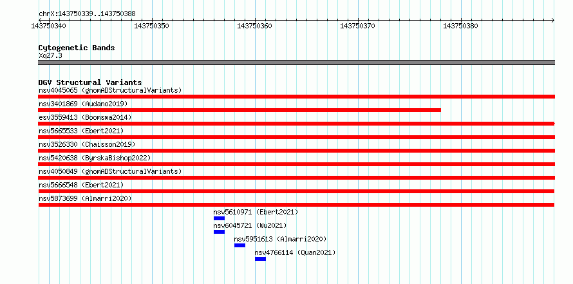Click ruler position 143750370
Viewport: 573px width, 284px height.
click(x=358, y=26)
